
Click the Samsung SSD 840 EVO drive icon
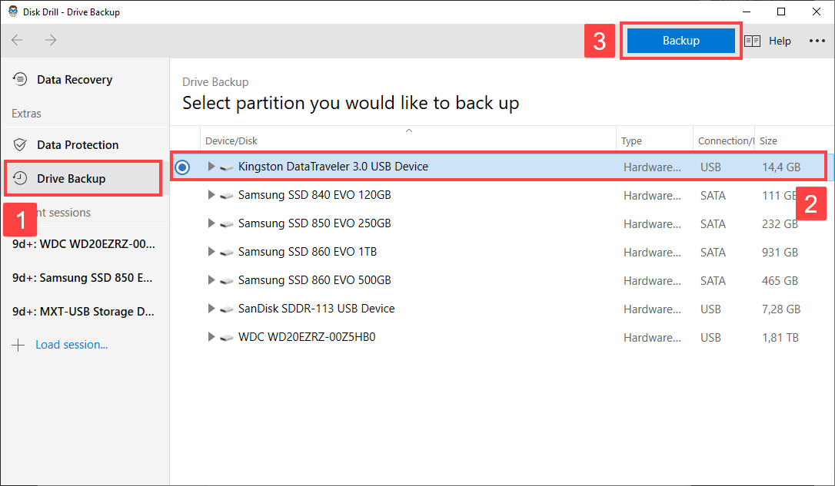point(226,196)
